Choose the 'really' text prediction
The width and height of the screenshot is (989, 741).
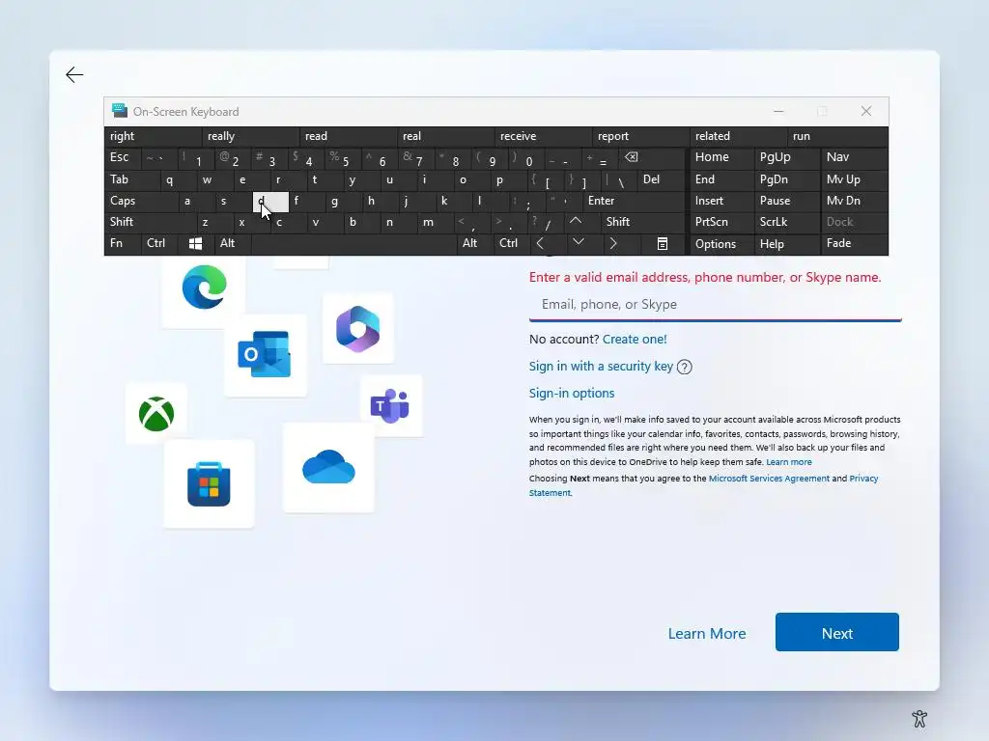click(x=250, y=136)
